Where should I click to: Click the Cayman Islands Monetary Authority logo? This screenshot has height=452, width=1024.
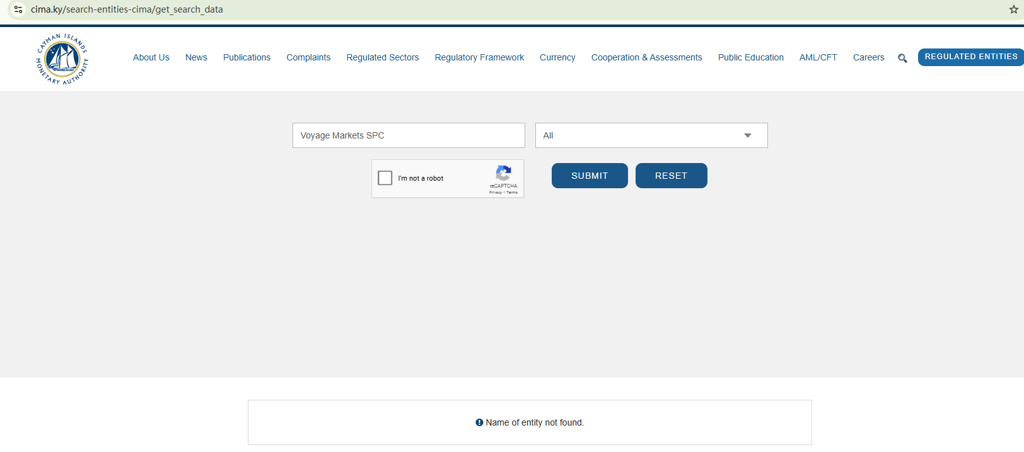pos(62,59)
